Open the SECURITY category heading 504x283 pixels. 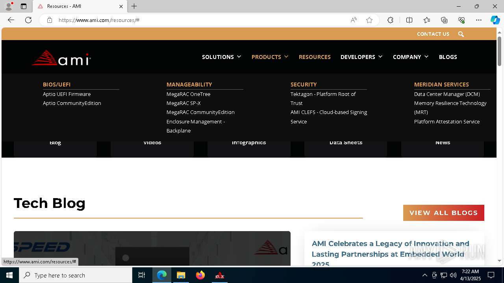click(x=304, y=85)
